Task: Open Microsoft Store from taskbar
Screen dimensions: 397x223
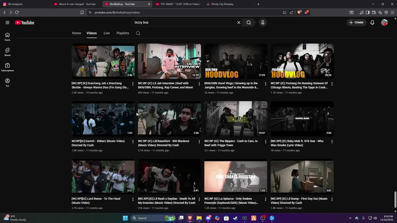Action: point(226,218)
